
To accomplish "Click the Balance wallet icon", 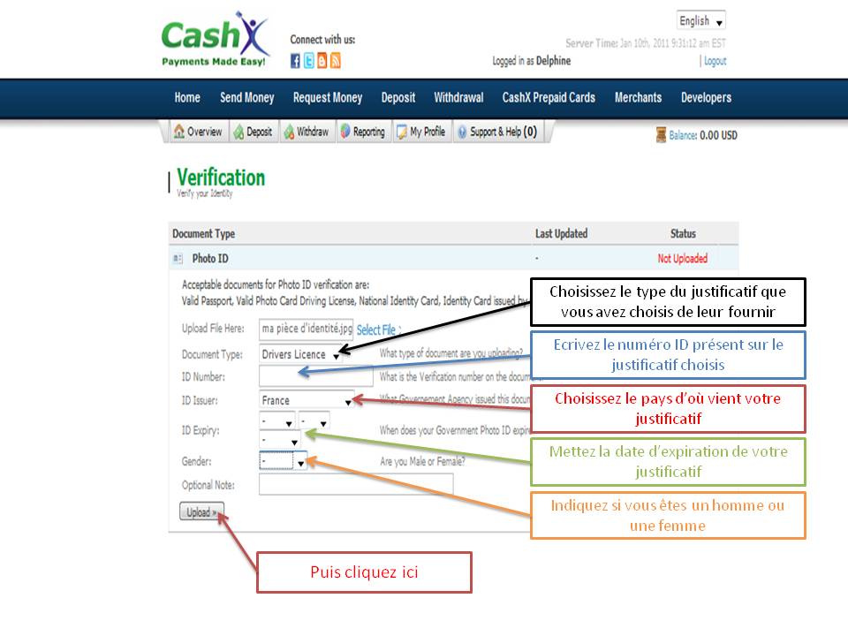I will (x=661, y=134).
